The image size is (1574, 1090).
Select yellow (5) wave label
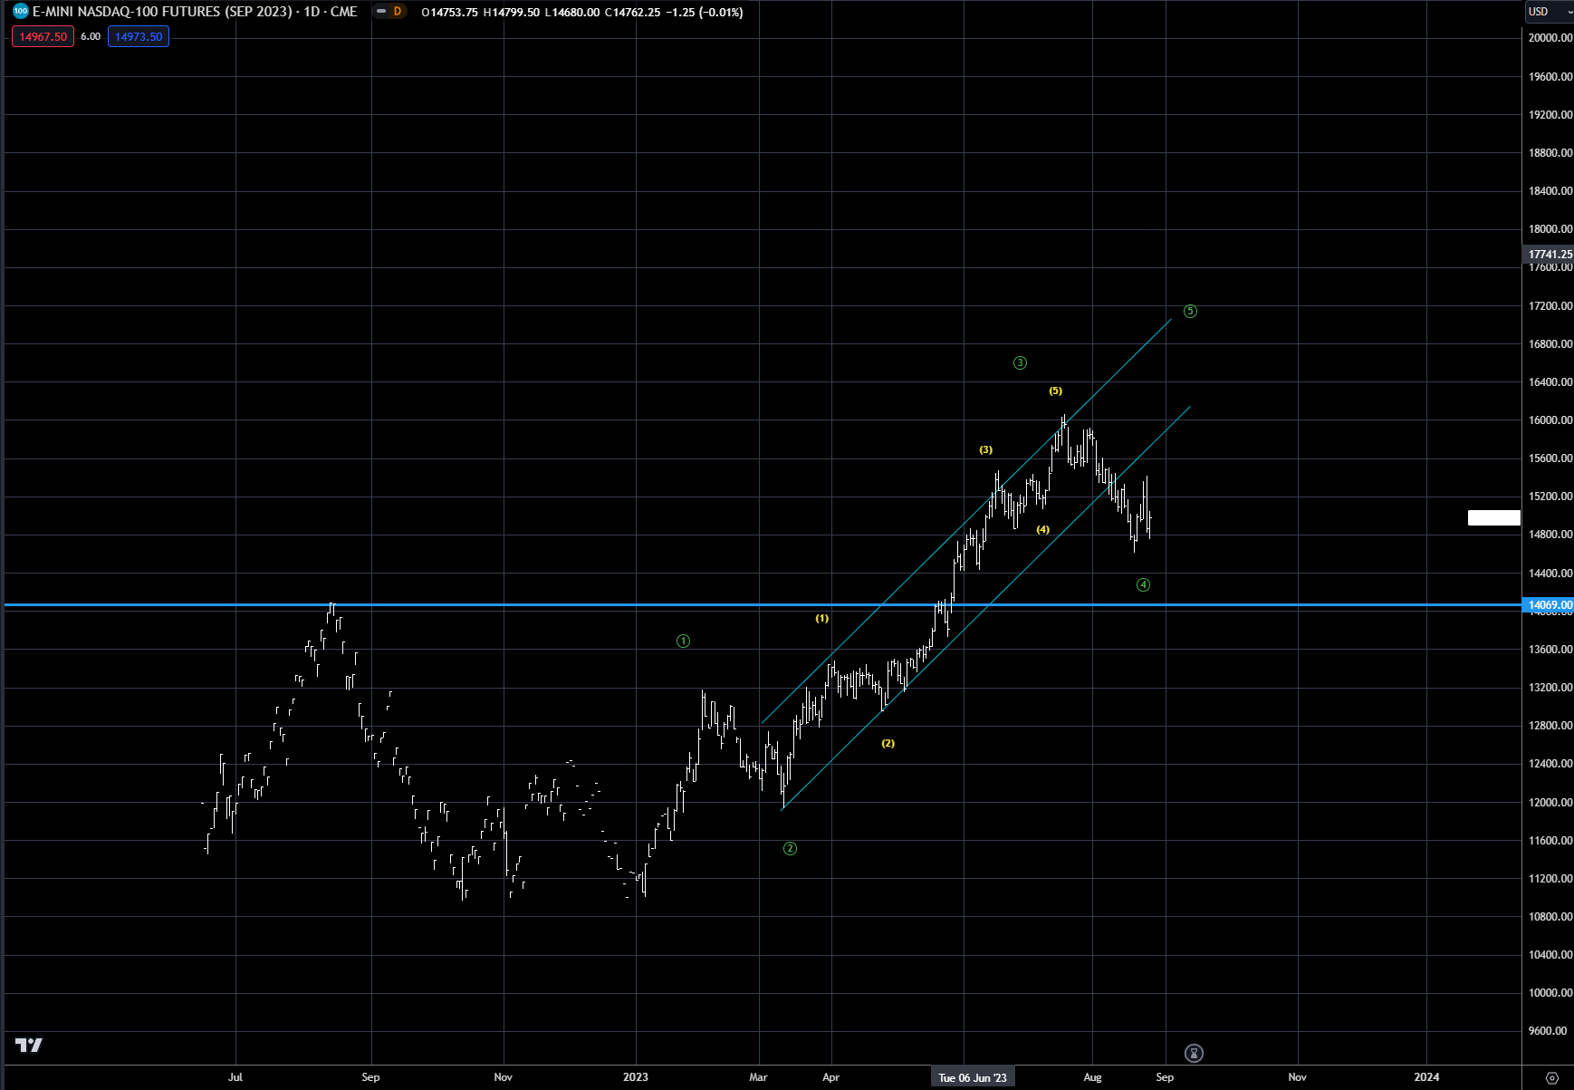[x=1056, y=391]
